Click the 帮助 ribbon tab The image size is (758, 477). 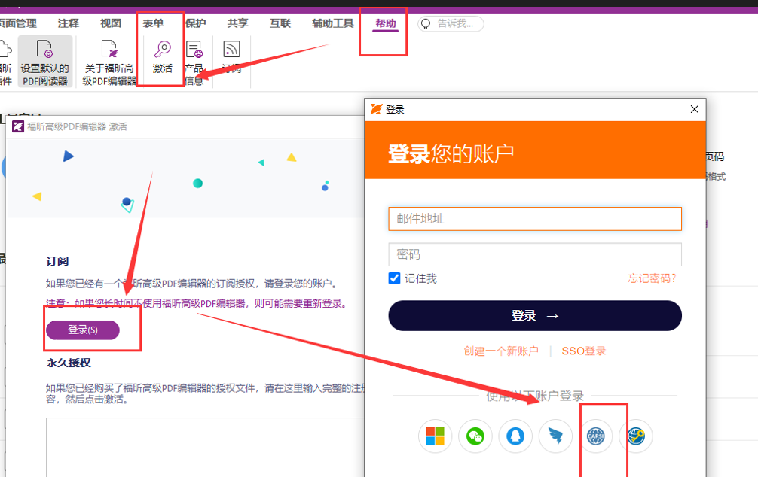tap(386, 23)
